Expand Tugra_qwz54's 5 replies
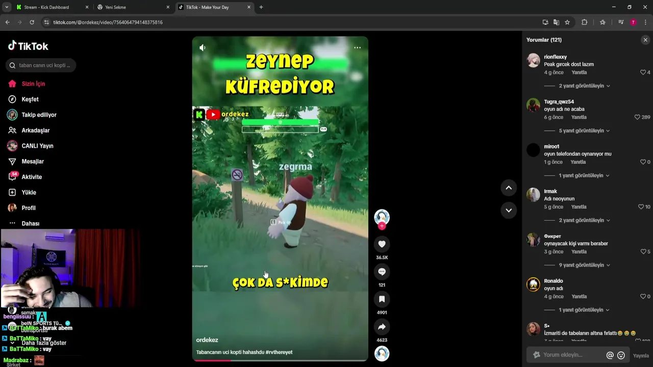The height and width of the screenshot is (367, 653). click(584, 130)
